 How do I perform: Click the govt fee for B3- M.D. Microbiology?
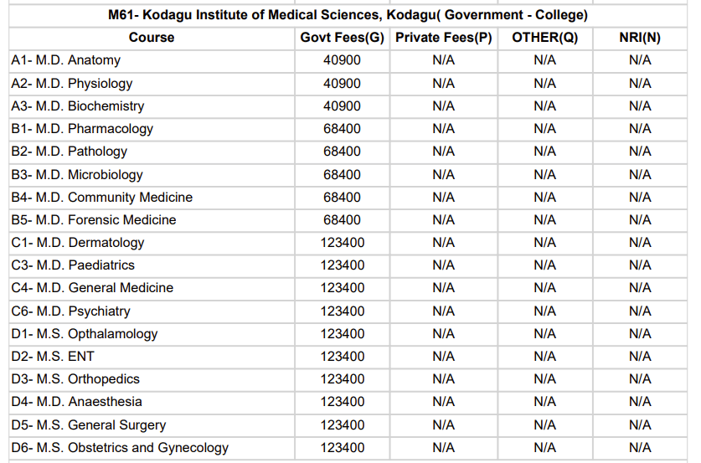342,175
